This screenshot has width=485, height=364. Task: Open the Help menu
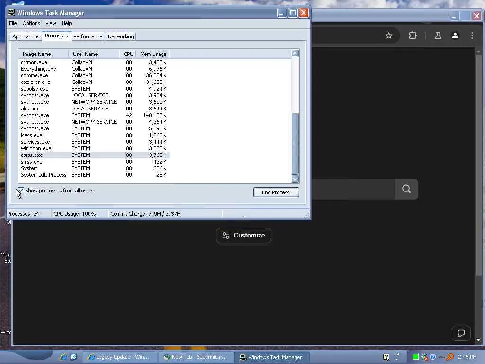click(x=66, y=23)
